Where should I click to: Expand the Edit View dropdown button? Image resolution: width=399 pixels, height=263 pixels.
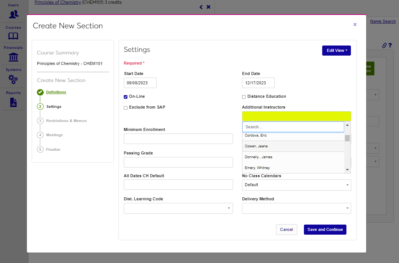coord(336,51)
